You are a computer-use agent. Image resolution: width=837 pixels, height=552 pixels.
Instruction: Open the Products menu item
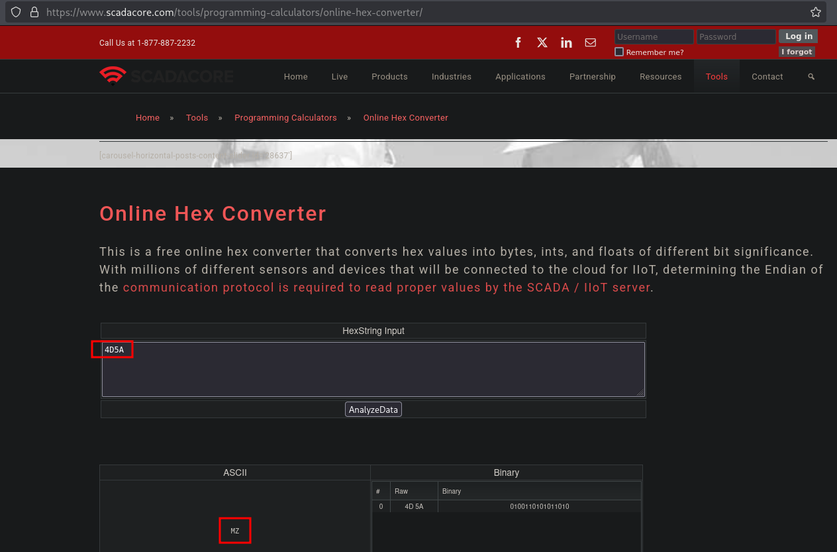389,77
